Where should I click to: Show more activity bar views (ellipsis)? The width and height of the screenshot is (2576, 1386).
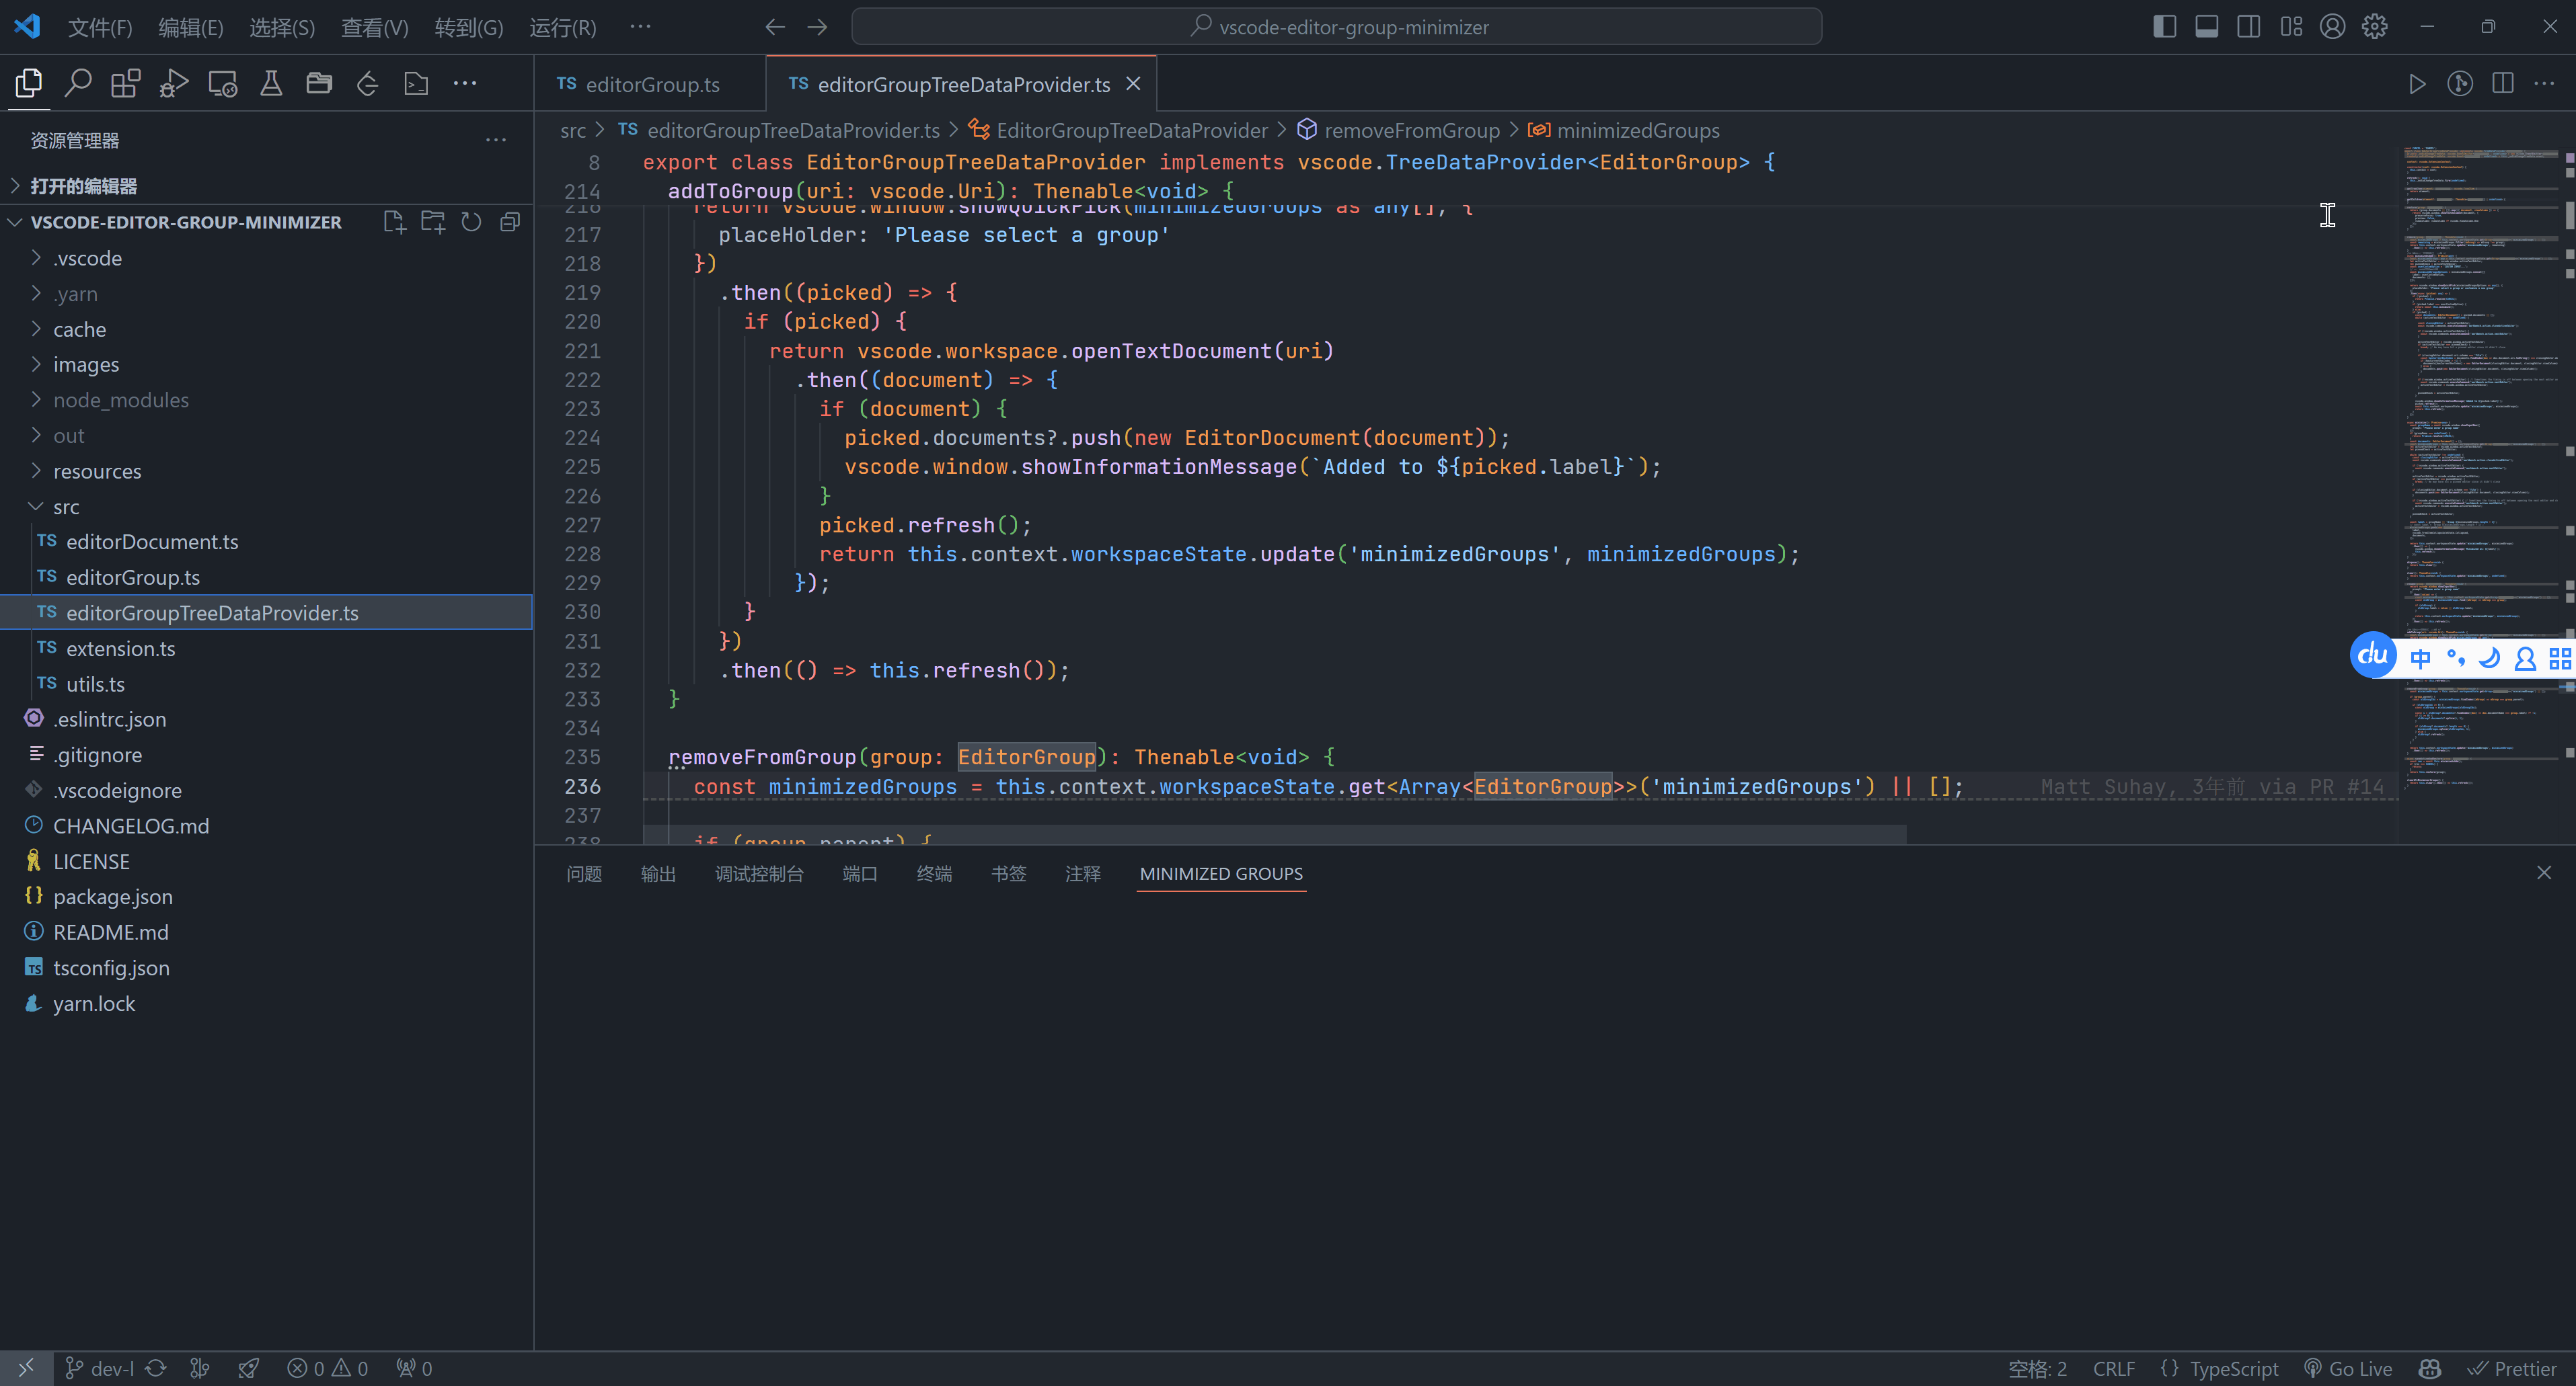click(465, 83)
